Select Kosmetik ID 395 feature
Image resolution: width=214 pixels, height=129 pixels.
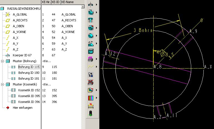click(29, 96)
